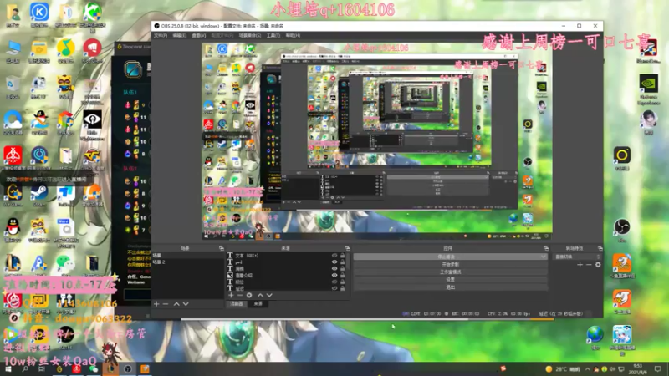The image size is (669, 376).
Task: Select 场景 2 in the scenes list
Action: 187,262
